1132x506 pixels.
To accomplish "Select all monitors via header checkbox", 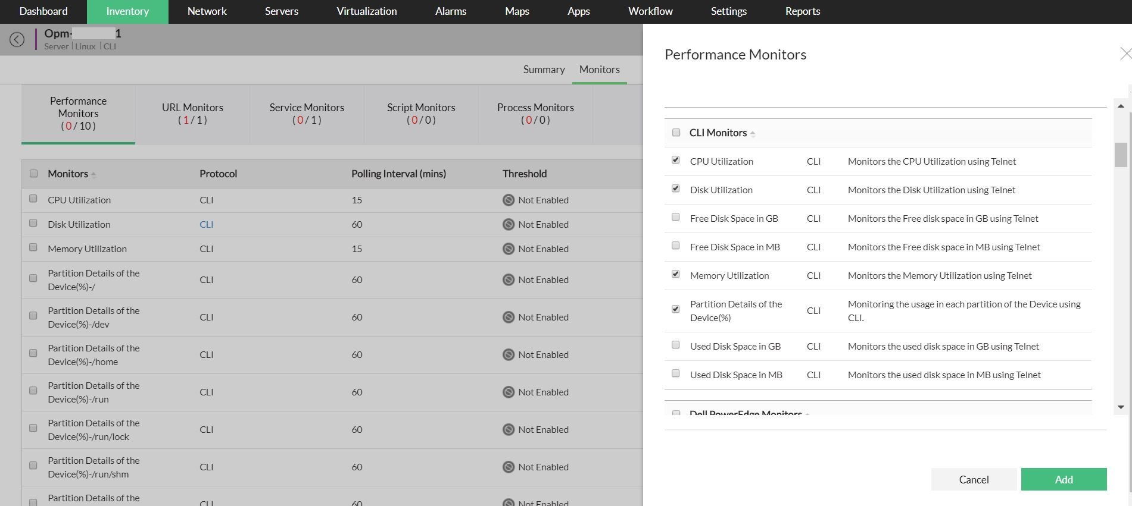I will point(33,174).
